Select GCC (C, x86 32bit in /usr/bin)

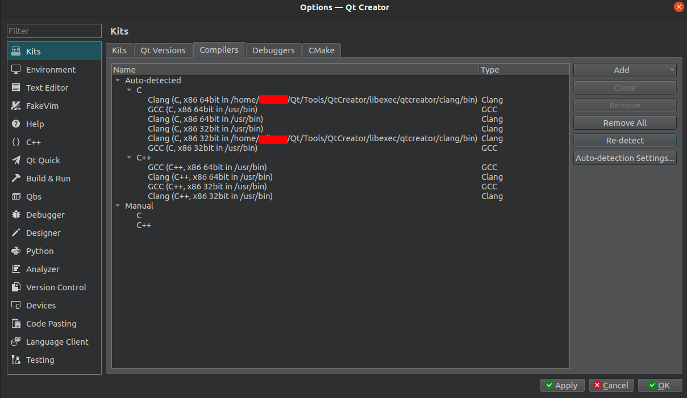[x=202, y=148]
